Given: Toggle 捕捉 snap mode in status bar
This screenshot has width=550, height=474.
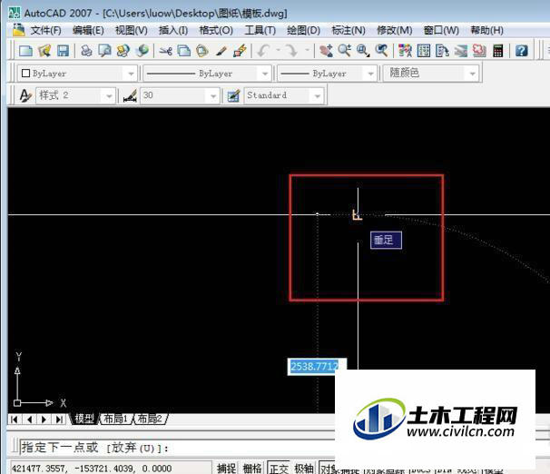Looking at the screenshot, I should tap(226, 469).
